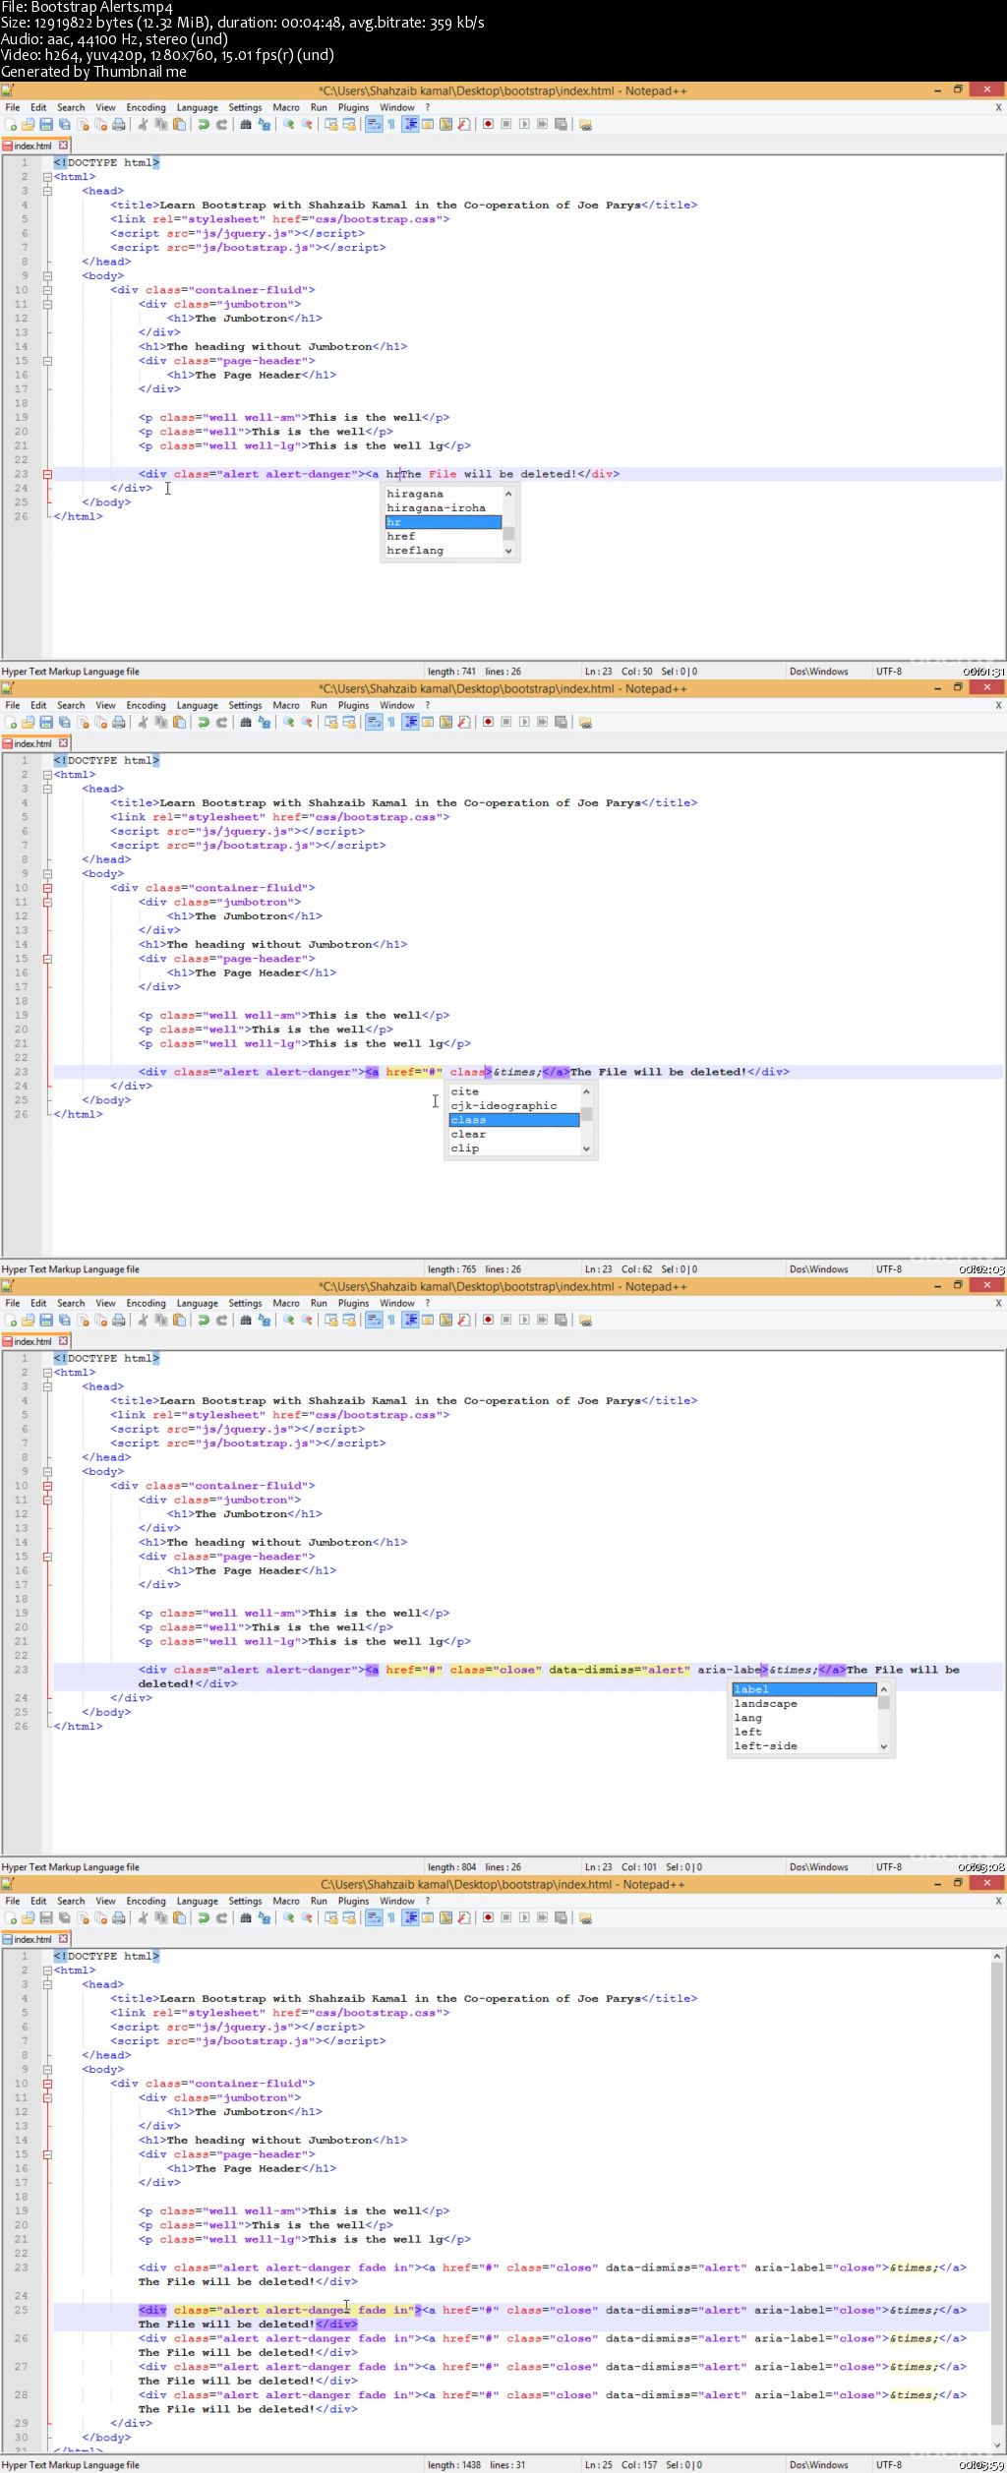Collapse the body fold marker on line 9, 00:03:59 frame
1007x2473 pixels.
(x=47, y=2069)
